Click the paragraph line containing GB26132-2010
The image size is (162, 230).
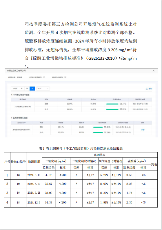pos(81,59)
